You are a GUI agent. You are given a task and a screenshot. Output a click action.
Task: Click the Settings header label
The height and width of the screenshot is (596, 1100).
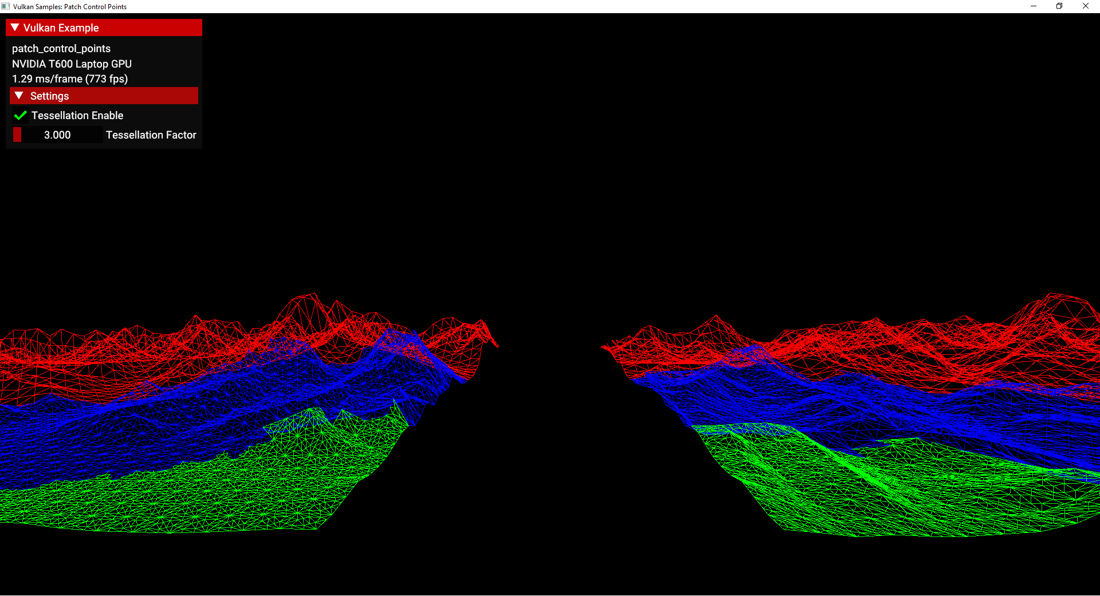point(49,96)
